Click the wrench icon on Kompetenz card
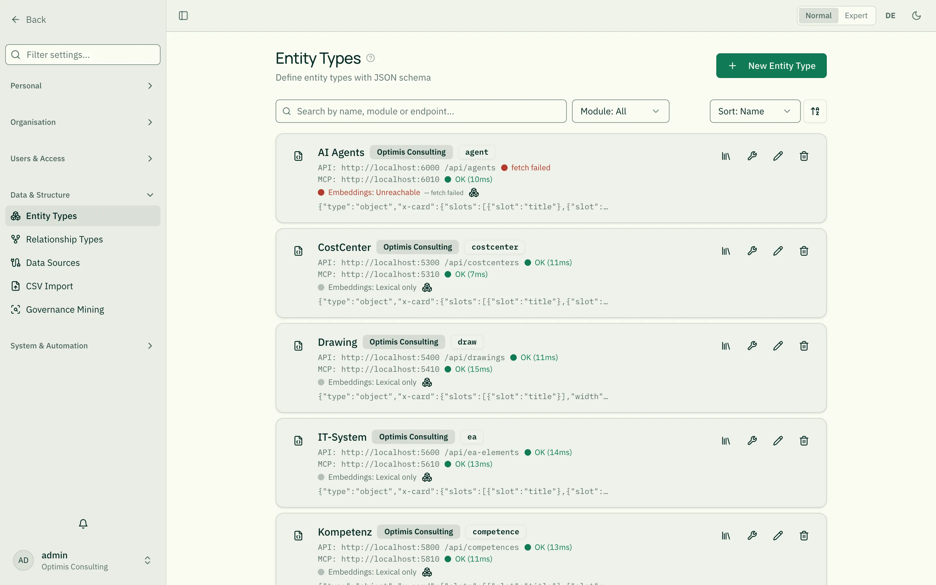936x585 pixels. pyautogui.click(x=752, y=536)
